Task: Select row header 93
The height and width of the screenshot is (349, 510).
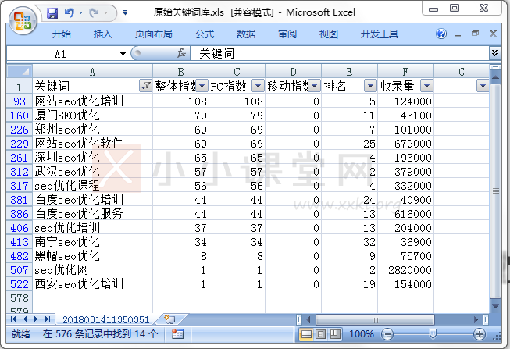Action: coord(20,101)
